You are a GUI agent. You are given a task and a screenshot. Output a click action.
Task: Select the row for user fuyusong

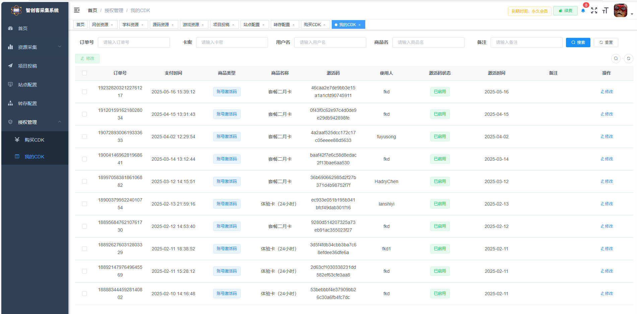[x=84, y=137]
